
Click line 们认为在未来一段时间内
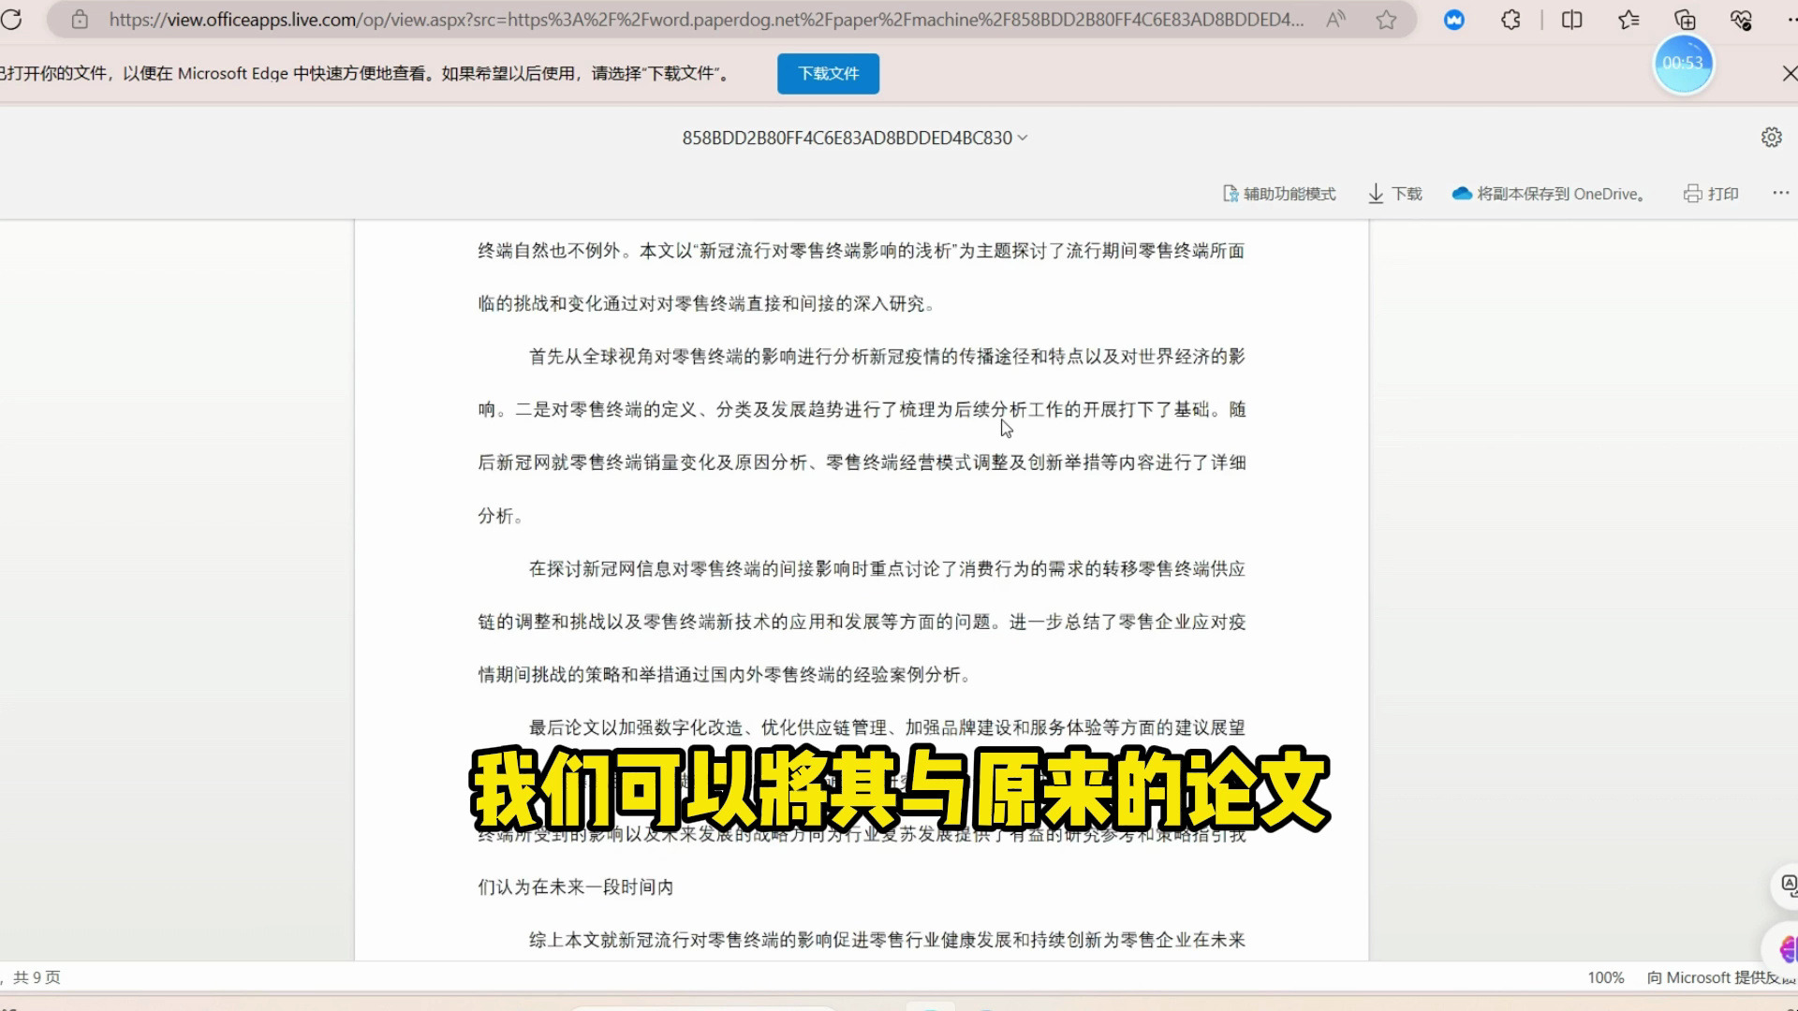[x=575, y=887]
